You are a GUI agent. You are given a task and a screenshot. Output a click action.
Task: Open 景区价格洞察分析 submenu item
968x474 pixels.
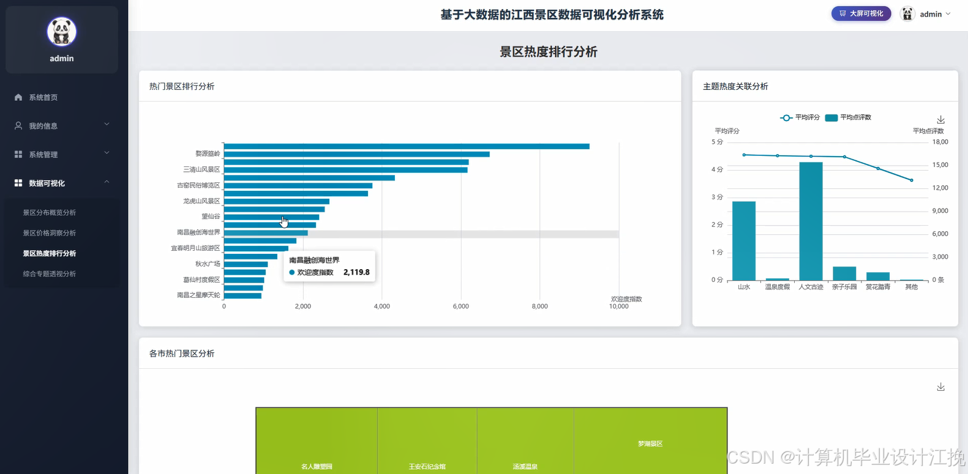point(50,233)
